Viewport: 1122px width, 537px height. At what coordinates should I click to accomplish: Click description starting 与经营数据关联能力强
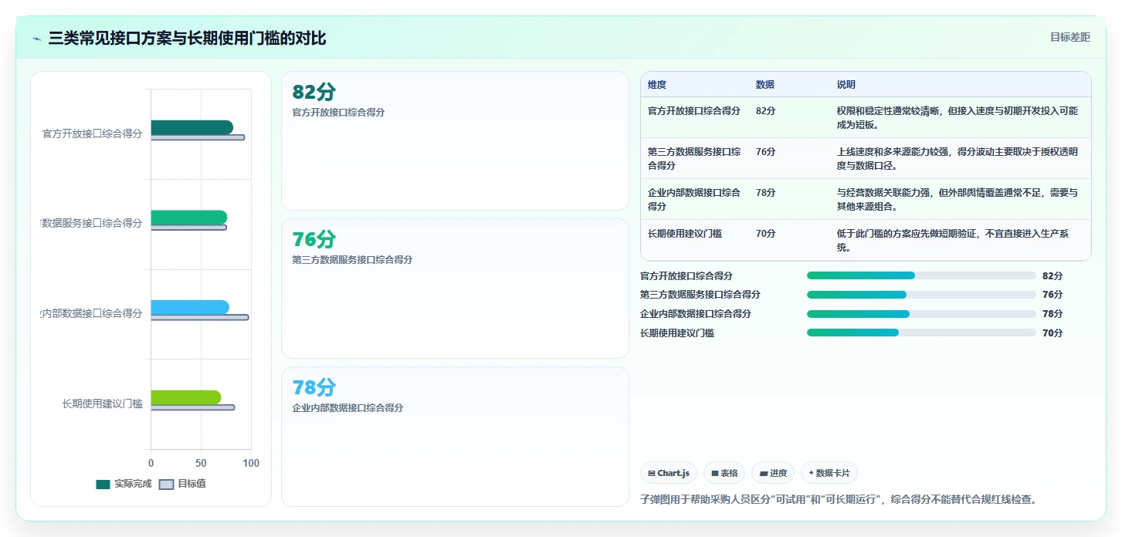958,199
